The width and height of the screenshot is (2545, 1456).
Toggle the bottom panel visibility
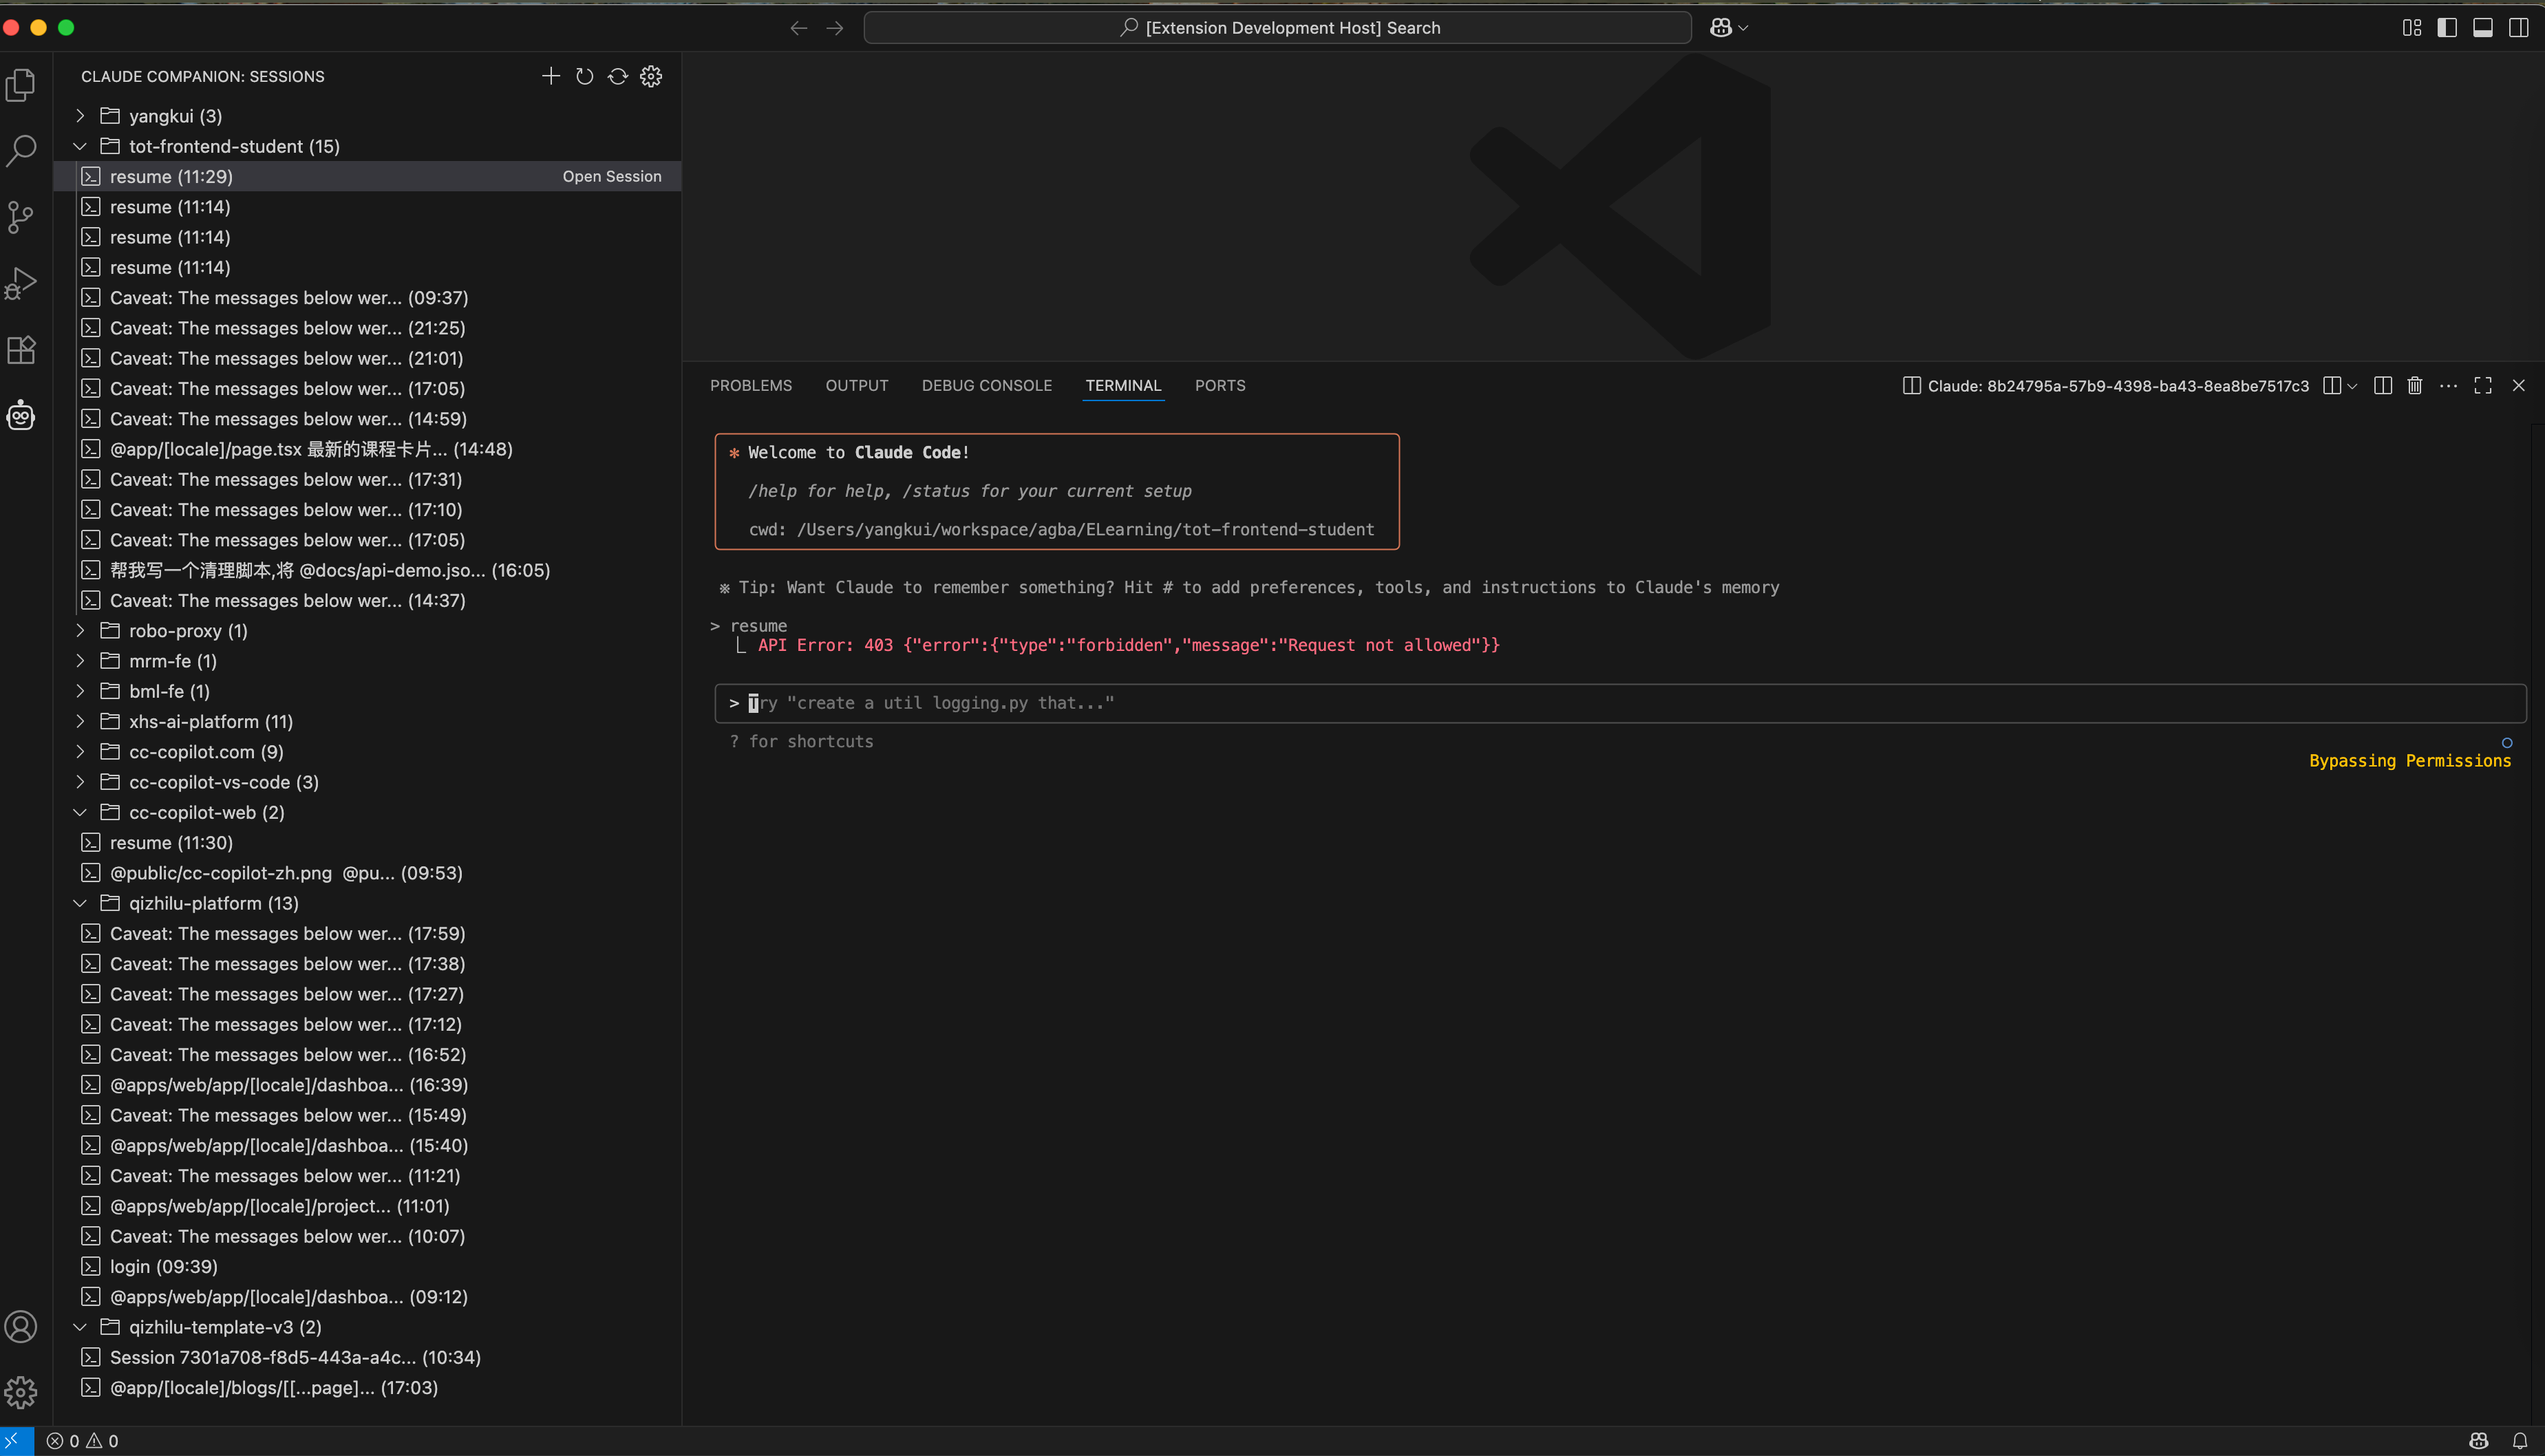pyautogui.click(x=2483, y=28)
